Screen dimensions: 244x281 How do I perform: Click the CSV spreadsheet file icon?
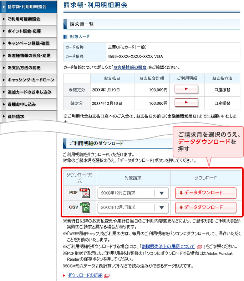[85, 207]
